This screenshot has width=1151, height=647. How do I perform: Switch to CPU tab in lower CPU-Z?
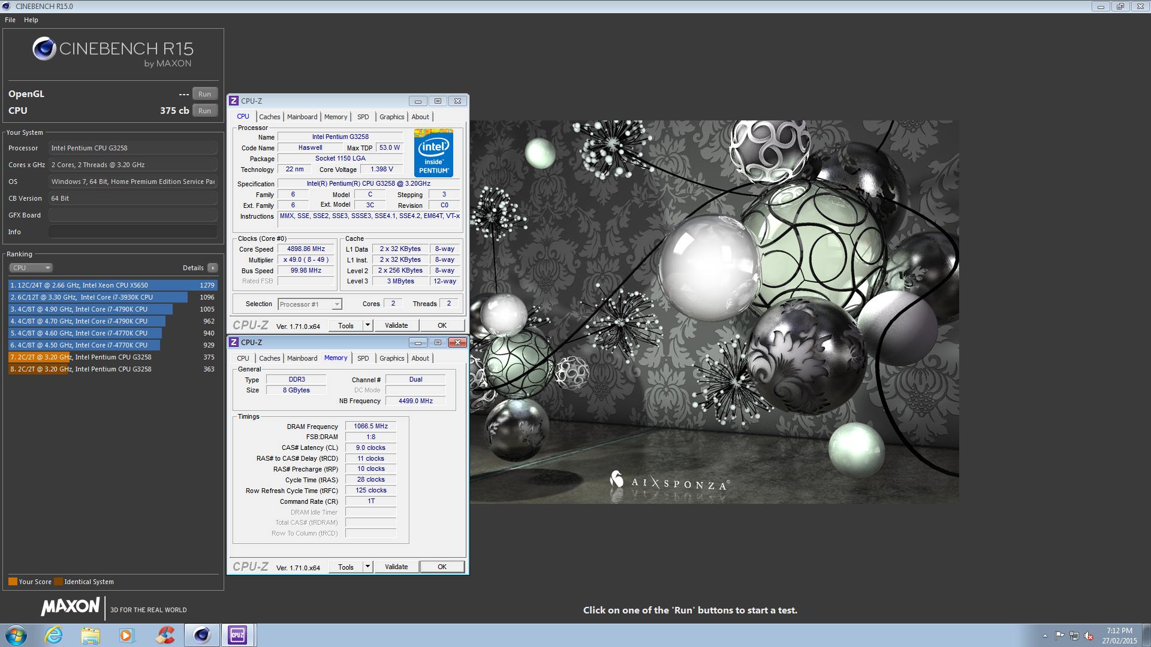tap(243, 358)
